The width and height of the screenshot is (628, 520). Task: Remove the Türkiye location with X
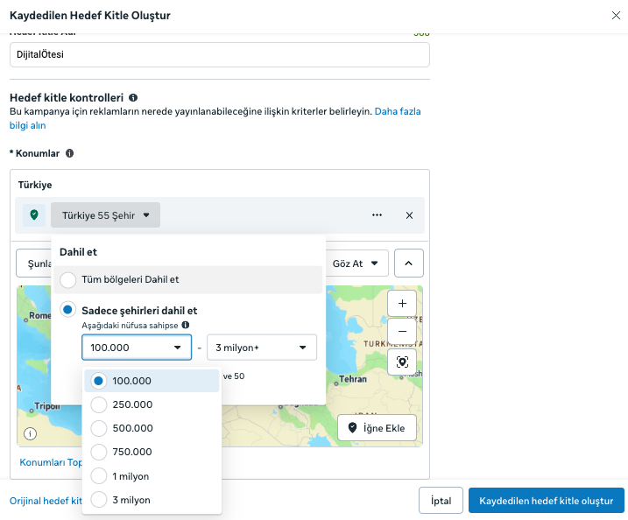pyautogui.click(x=409, y=215)
